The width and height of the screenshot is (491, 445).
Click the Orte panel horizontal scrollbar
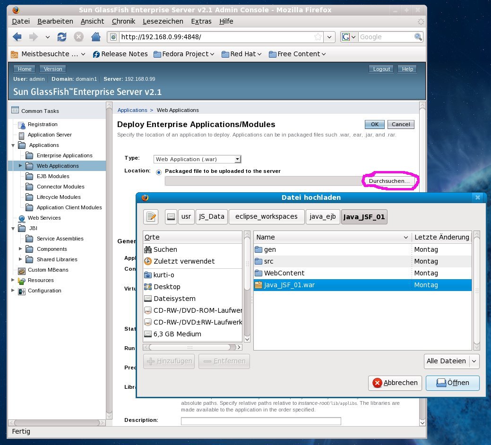tap(193, 347)
